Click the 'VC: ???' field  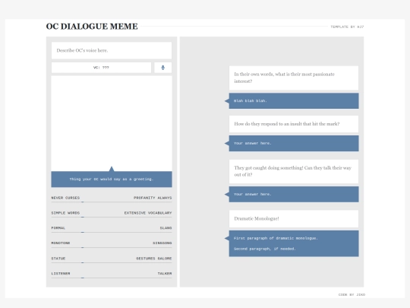[x=101, y=68]
